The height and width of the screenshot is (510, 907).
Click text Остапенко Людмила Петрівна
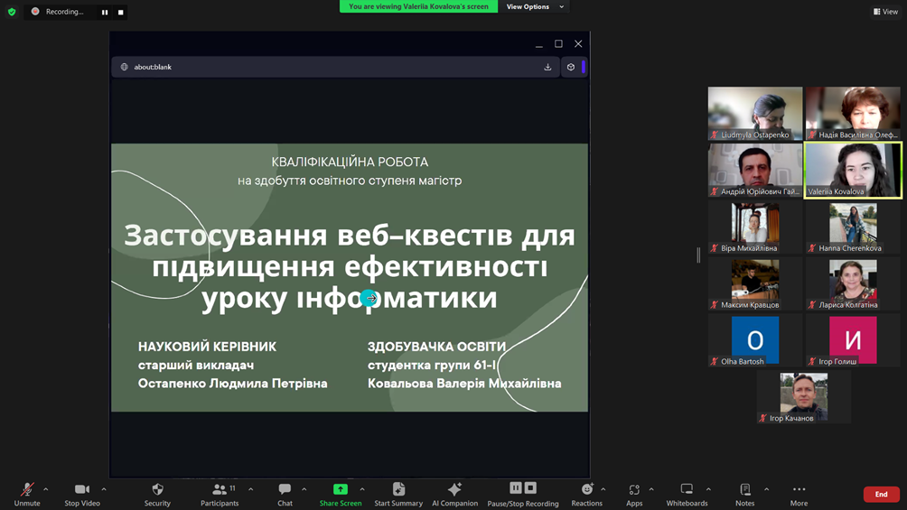coord(232,384)
